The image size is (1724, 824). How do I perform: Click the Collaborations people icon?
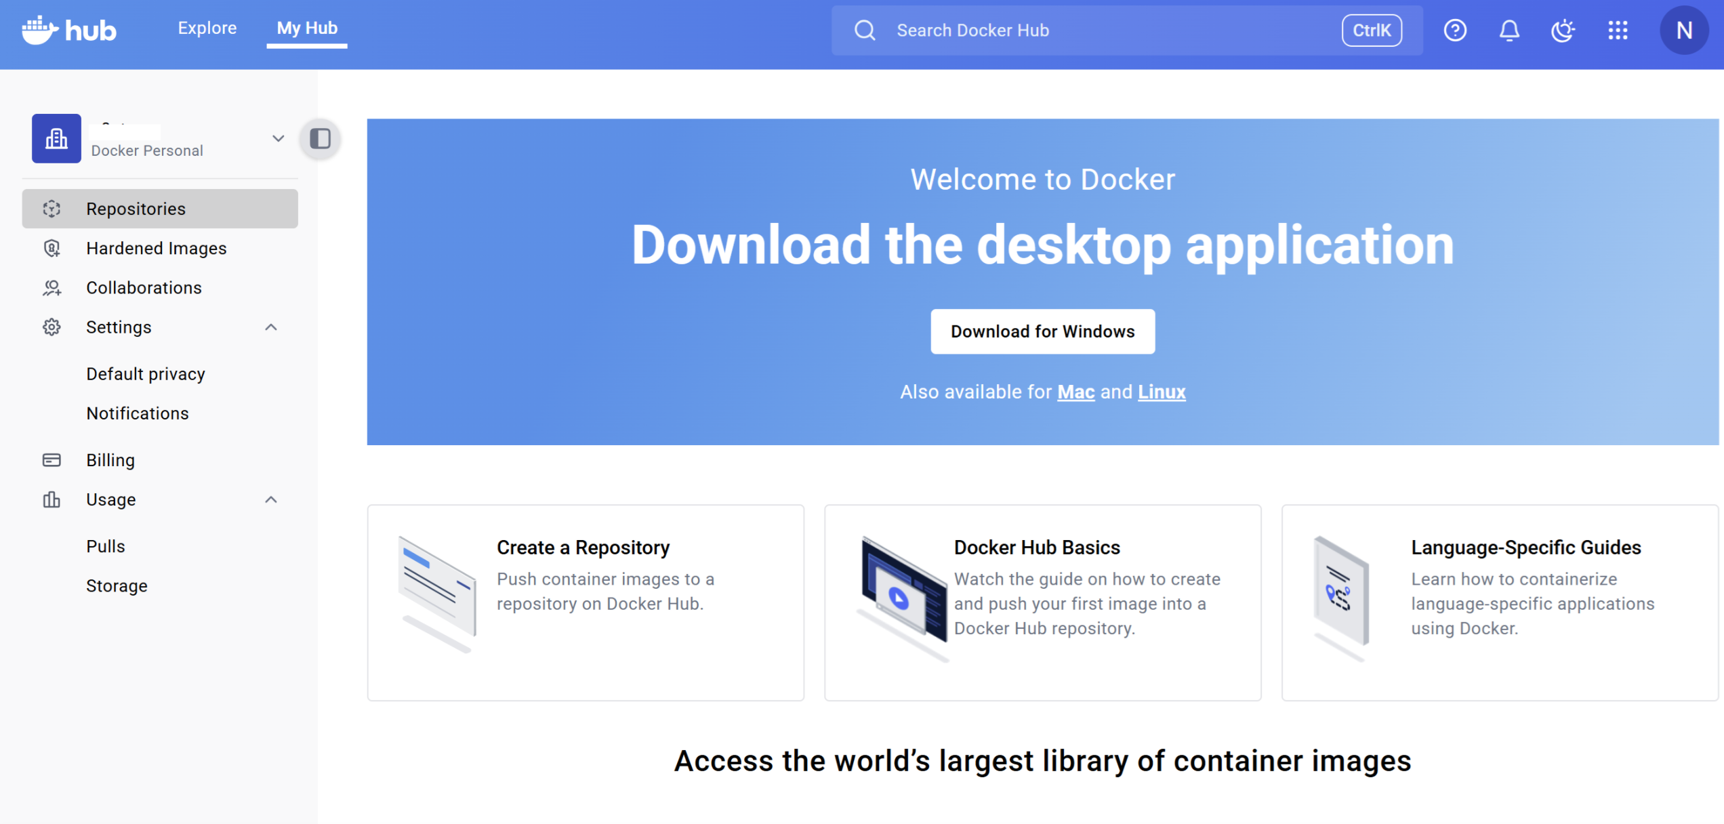(52, 288)
